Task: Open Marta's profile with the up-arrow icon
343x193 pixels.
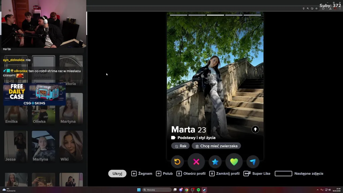Action: pos(255,129)
